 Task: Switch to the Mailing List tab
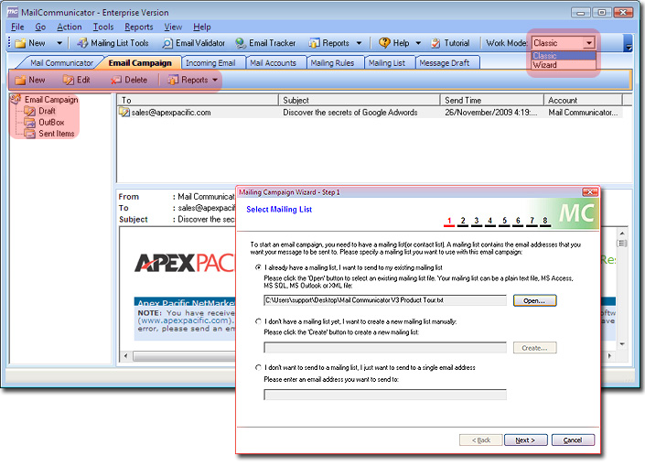pyautogui.click(x=387, y=63)
